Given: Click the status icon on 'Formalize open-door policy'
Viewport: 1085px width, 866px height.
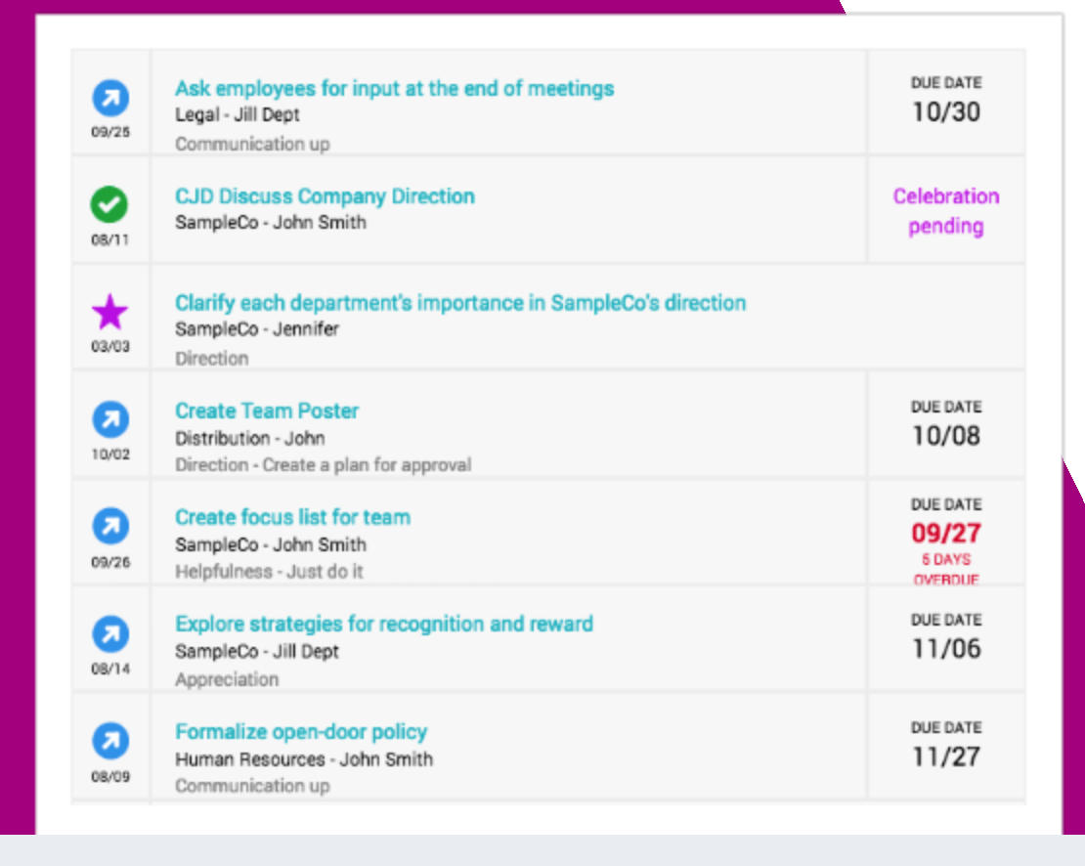Looking at the screenshot, I should click(x=110, y=739).
